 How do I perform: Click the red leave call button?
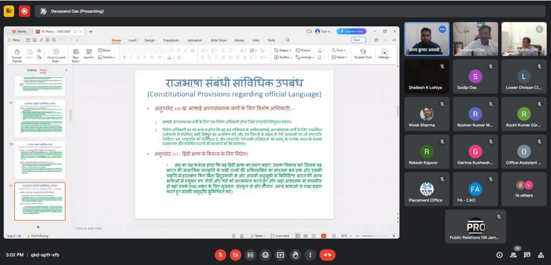328,255
